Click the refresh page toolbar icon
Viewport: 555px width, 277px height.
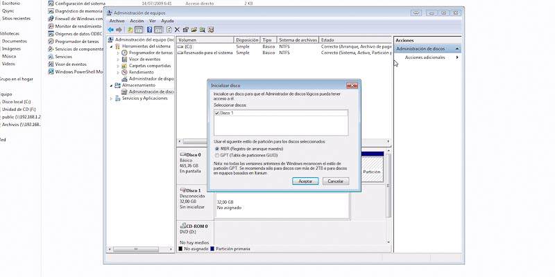pos(169,30)
